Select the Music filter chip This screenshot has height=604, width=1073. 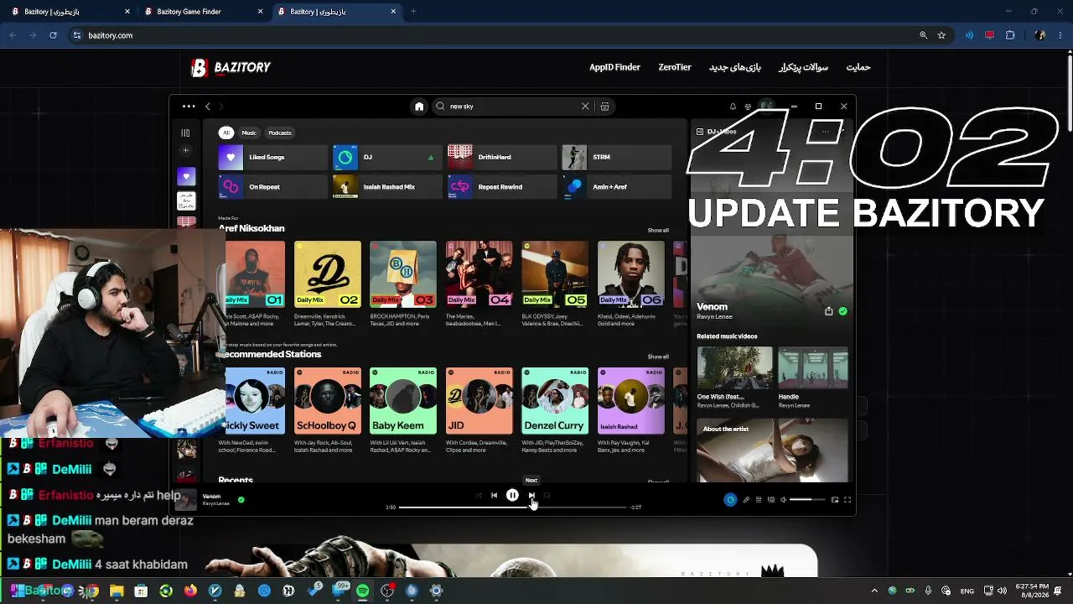tap(249, 133)
